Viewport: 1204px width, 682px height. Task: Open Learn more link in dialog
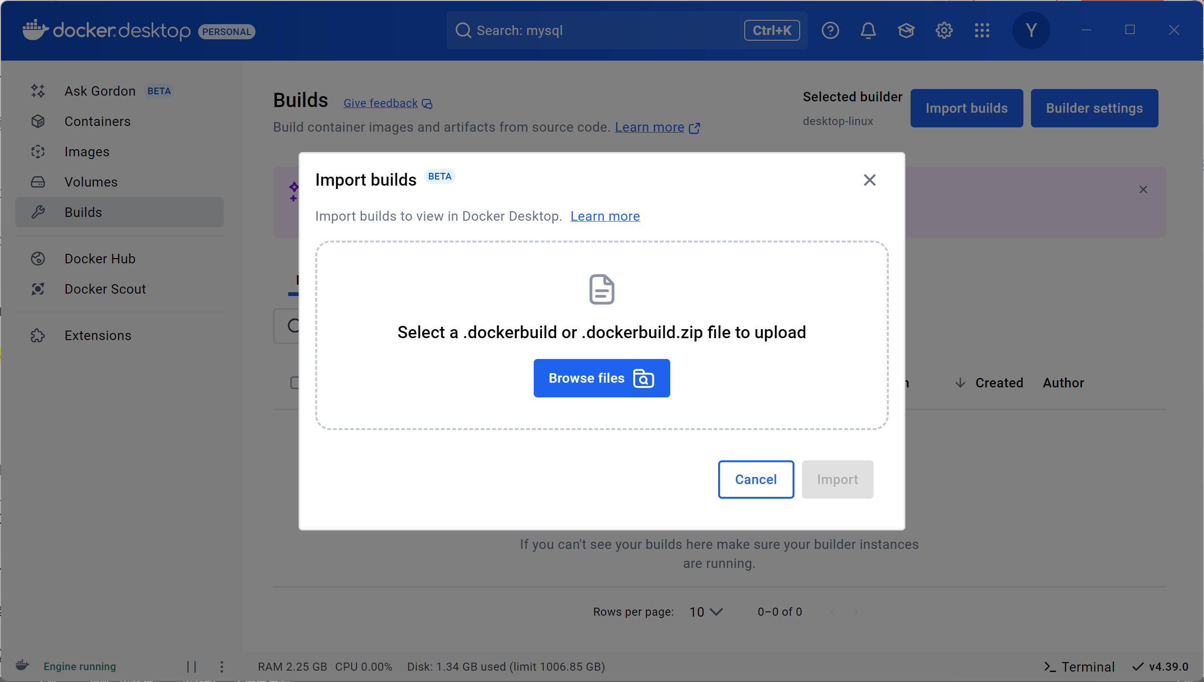(605, 216)
